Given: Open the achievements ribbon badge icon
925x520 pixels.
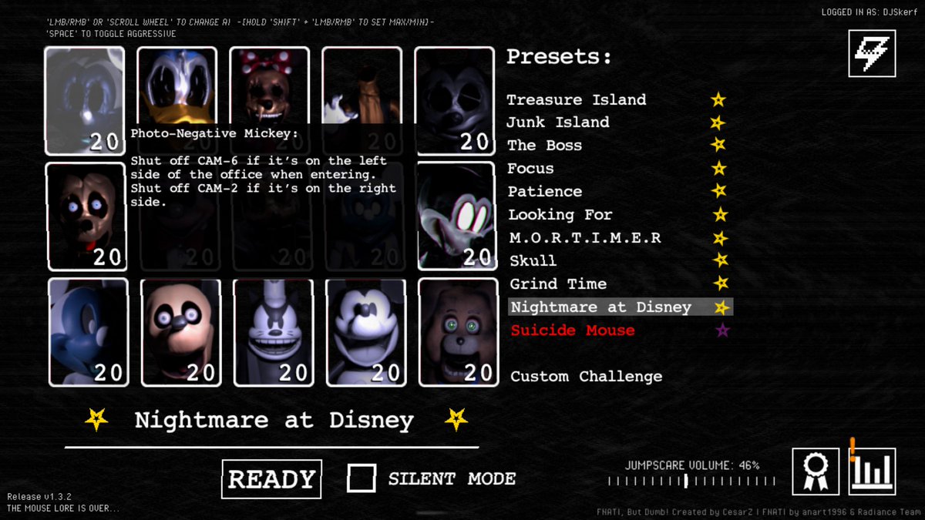Looking at the screenshot, I should pos(816,471).
